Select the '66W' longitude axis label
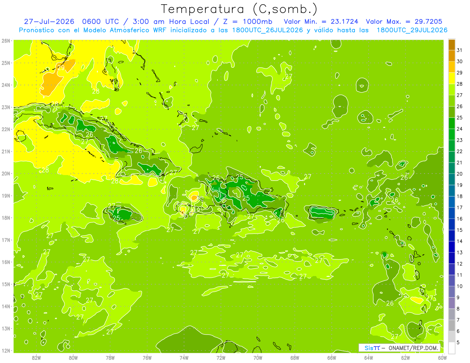This screenshot has width=470, height=363. pos(332,358)
